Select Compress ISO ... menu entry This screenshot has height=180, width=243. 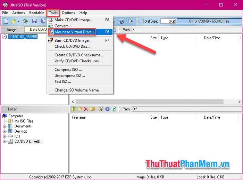(80, 70)
